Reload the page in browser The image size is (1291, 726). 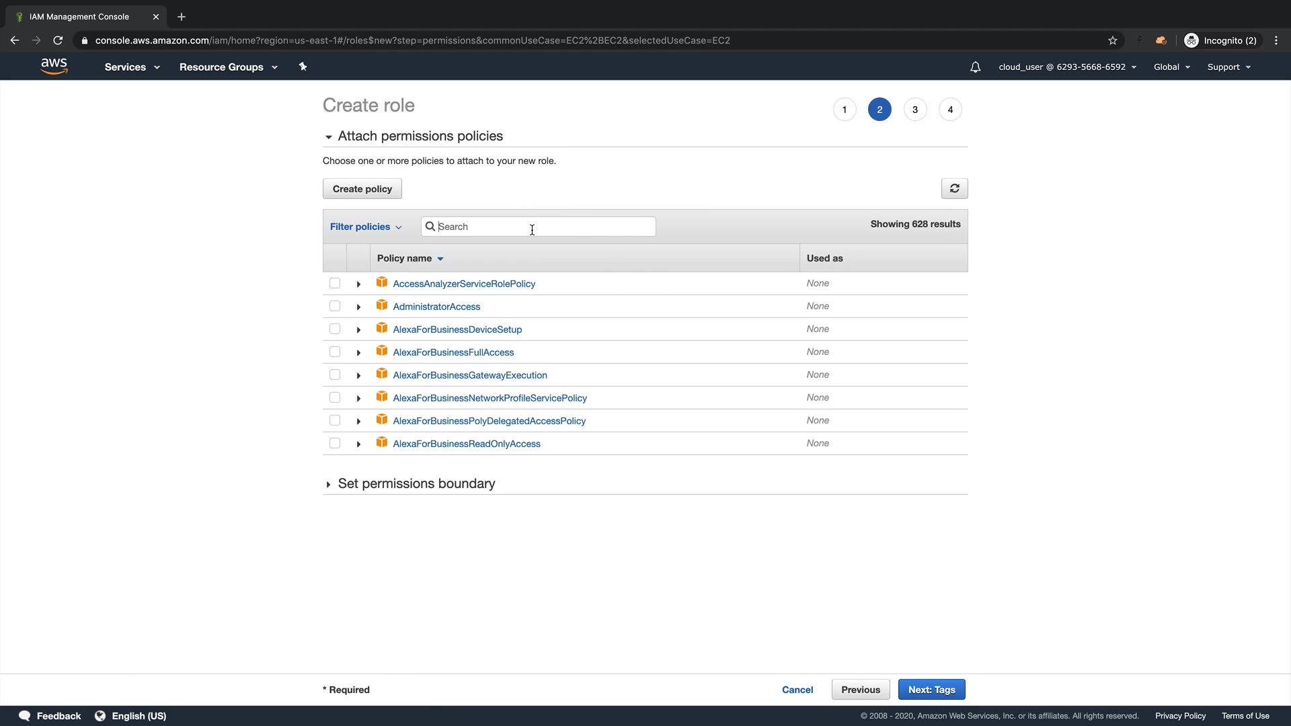[58, 40]
